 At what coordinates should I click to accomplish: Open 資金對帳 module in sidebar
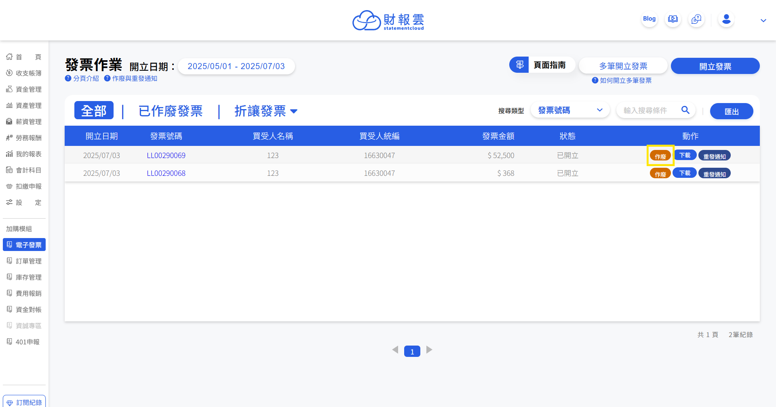pyautogui.click(x=24, y=310)
